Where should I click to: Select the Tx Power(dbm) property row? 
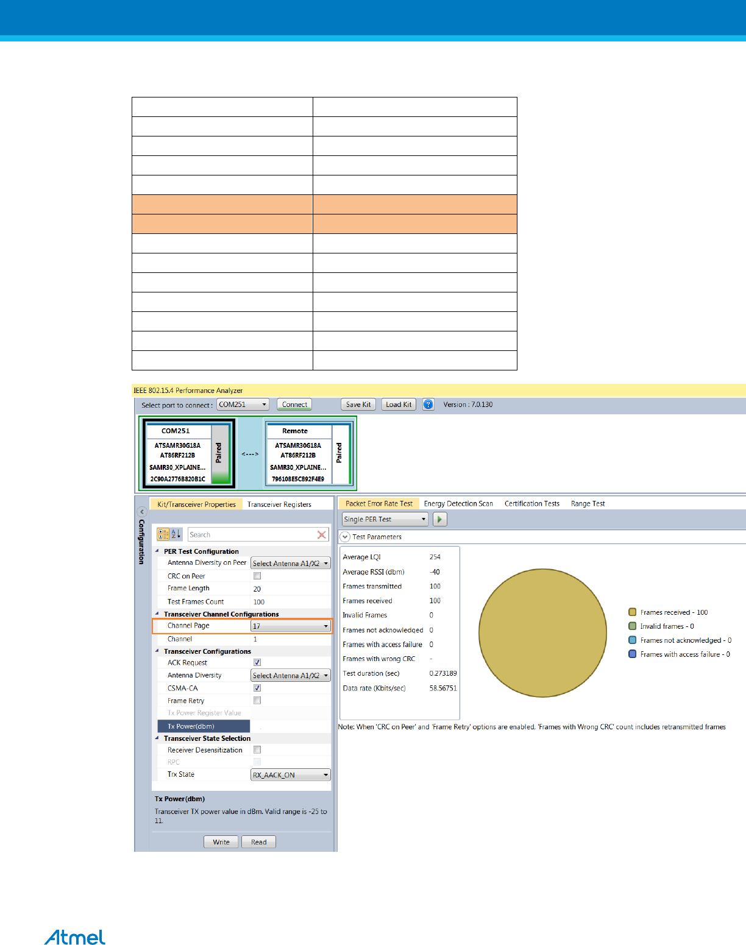point(204,726)
